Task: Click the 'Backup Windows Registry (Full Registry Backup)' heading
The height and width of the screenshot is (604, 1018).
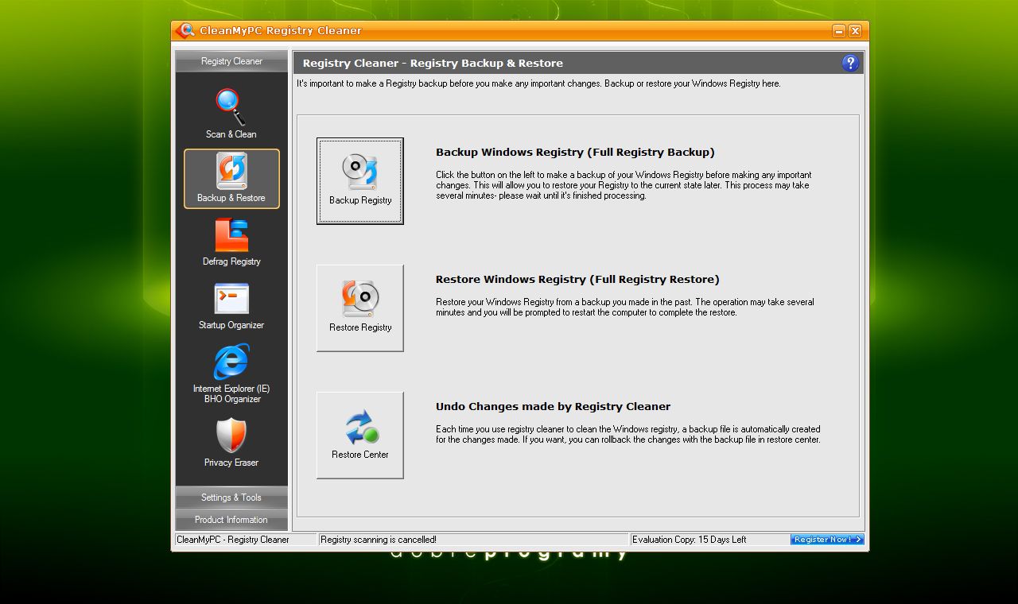Action: (x=575, y=152)
